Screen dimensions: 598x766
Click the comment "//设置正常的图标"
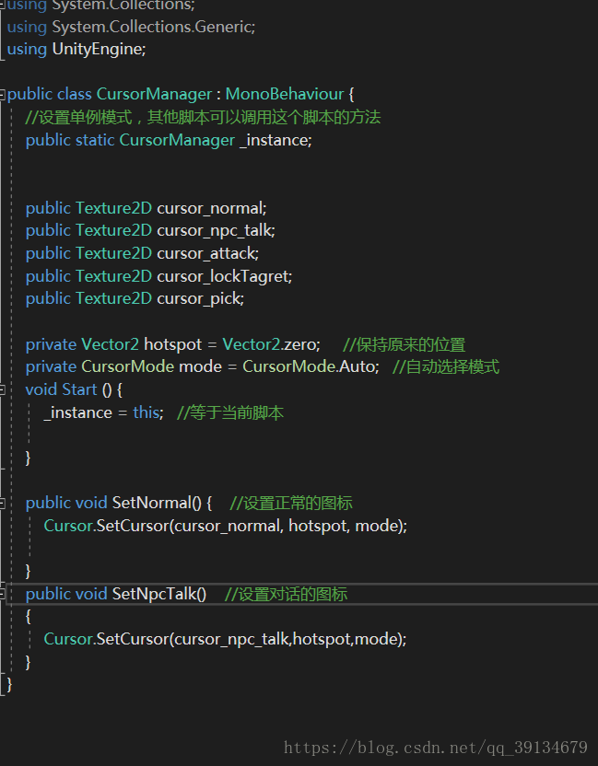pos(291,504)
